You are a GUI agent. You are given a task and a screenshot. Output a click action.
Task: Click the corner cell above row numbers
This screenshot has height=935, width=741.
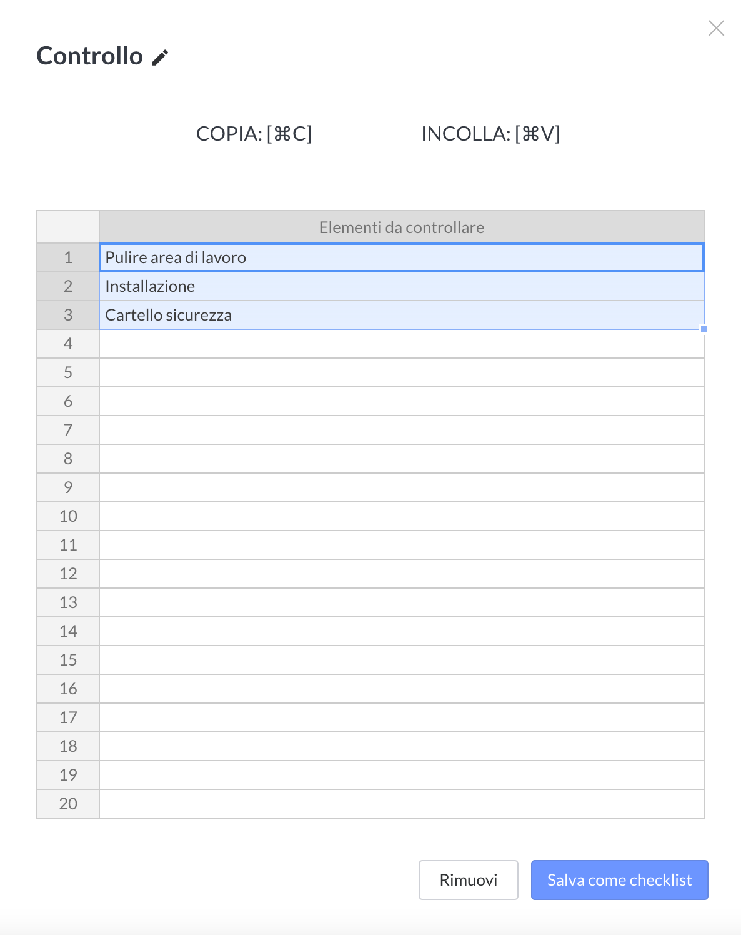tap(67, 227)
